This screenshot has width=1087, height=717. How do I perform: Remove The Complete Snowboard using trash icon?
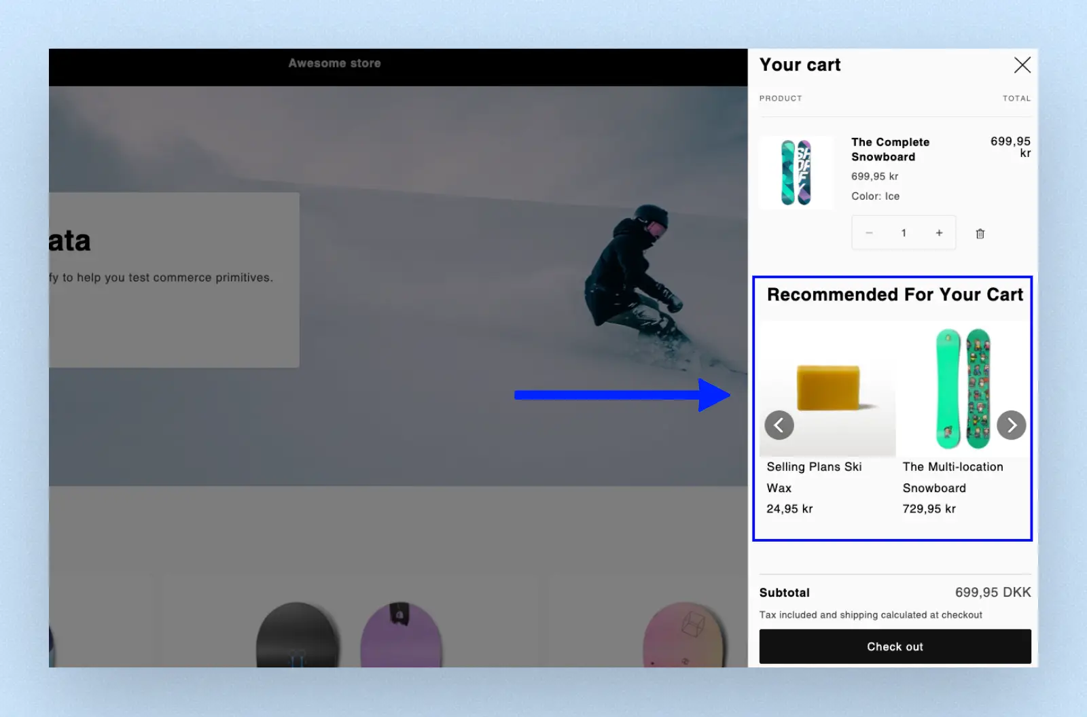980,234
